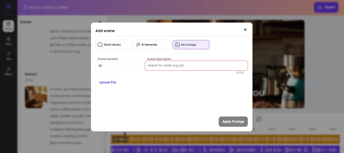The image size is (344, 153).
Task: Focus the Scene Description search box
Action: point(196,66)
